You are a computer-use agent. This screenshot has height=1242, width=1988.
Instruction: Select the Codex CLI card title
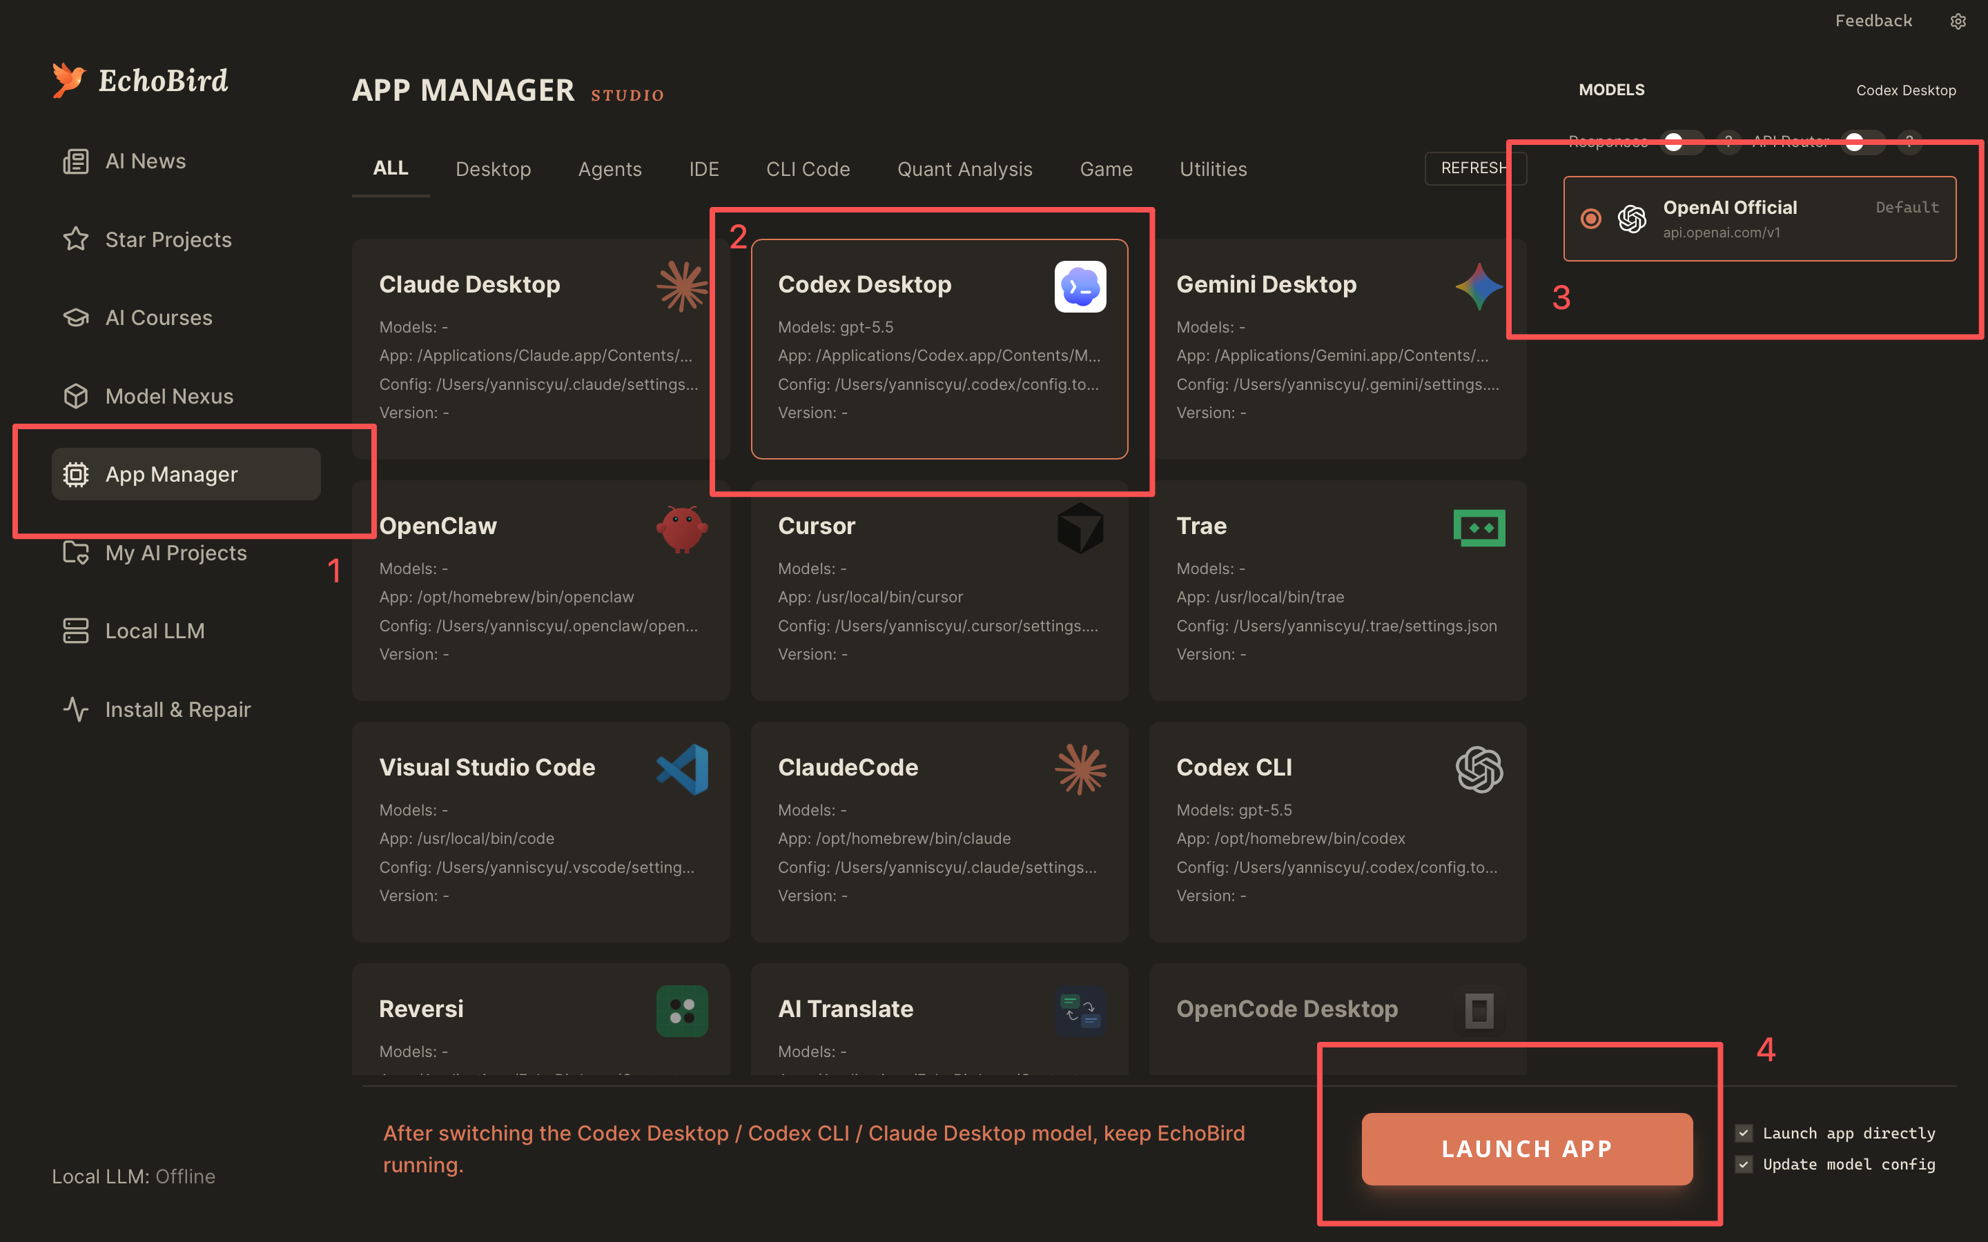pyautogui.click(x=1234, y=767)
